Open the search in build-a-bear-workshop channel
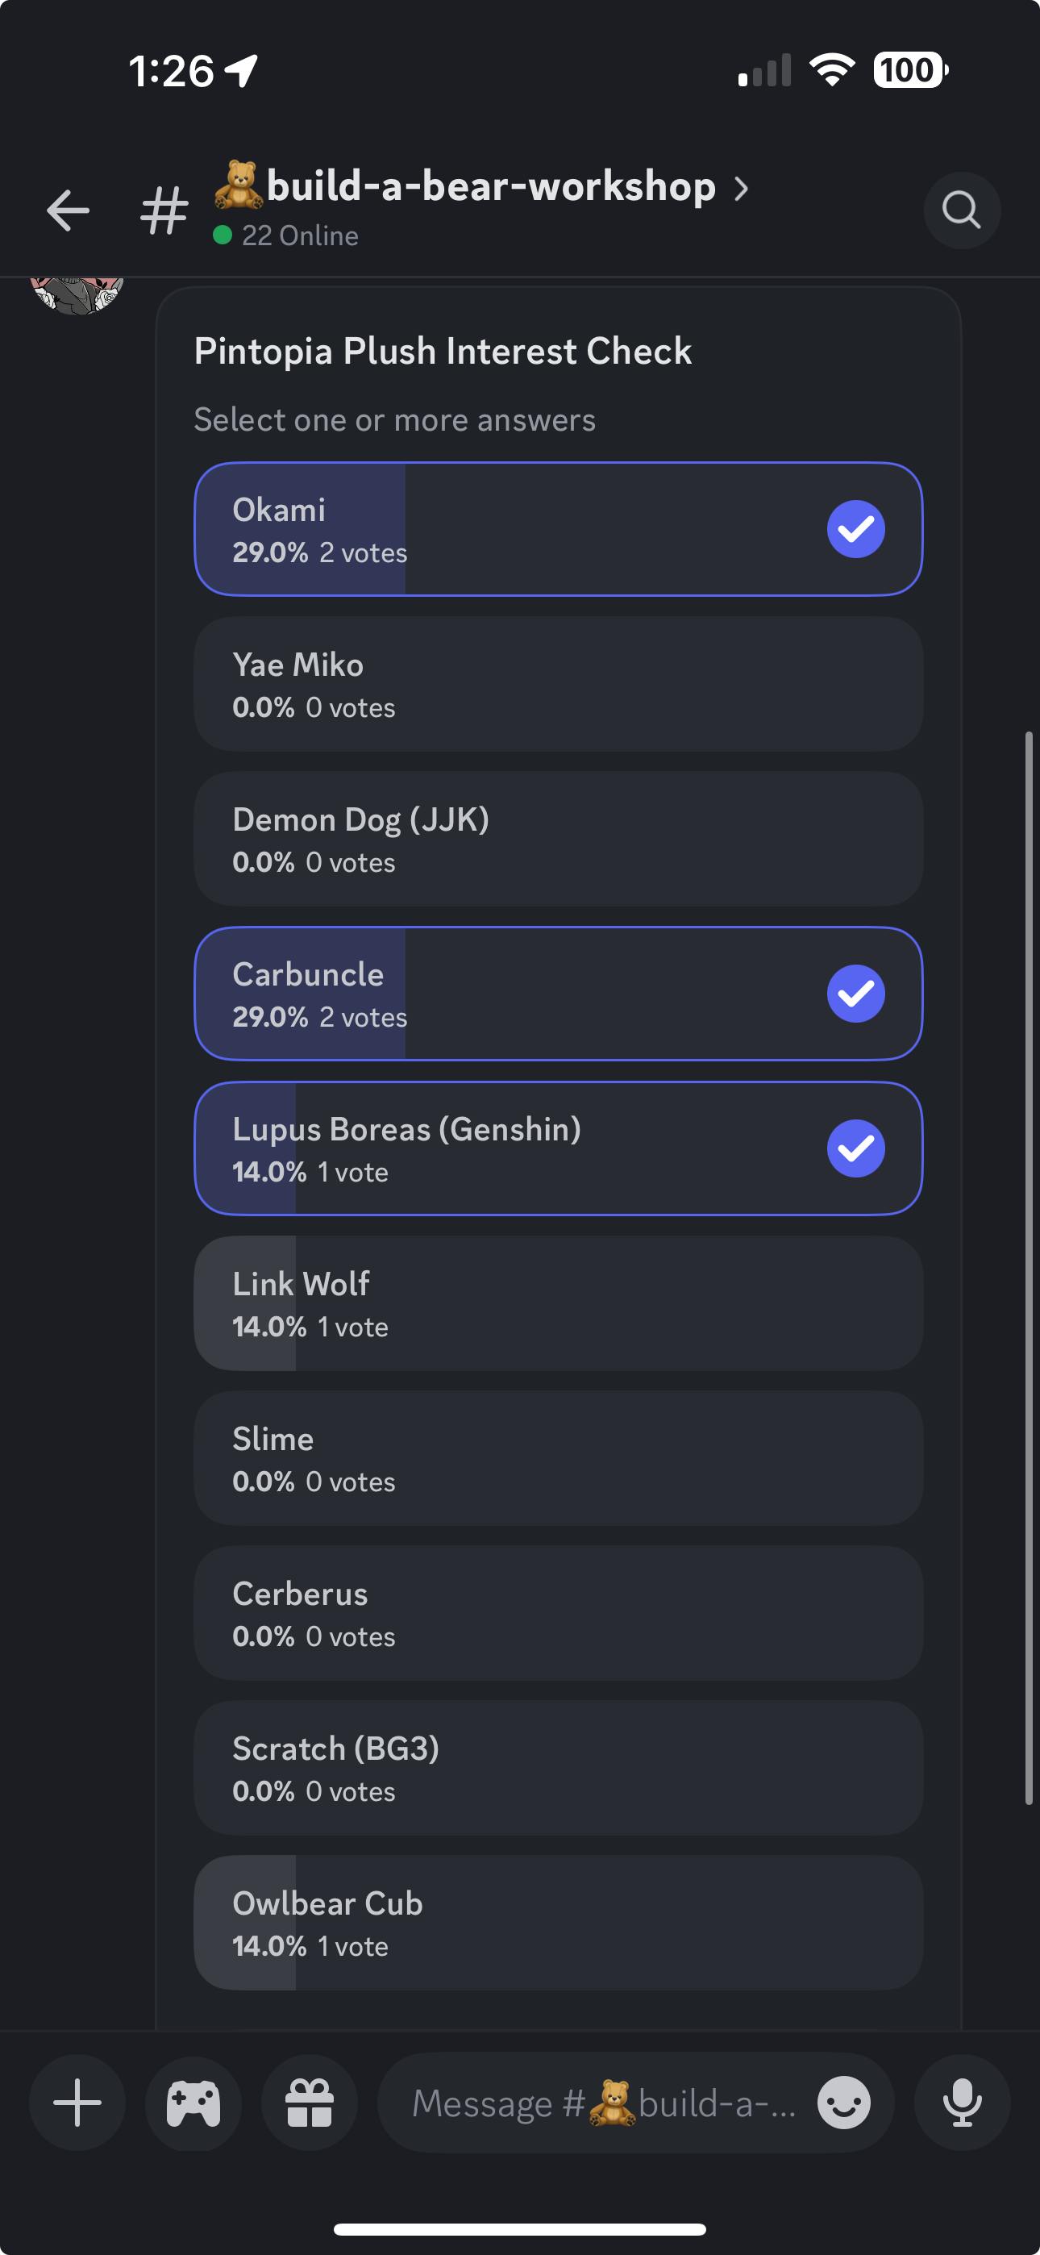Screen dimensions: 1040x2255 coord(961,208)
